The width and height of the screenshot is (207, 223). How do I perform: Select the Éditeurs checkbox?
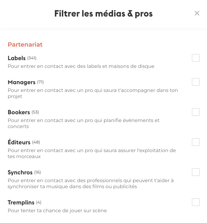tap(196, 142)
